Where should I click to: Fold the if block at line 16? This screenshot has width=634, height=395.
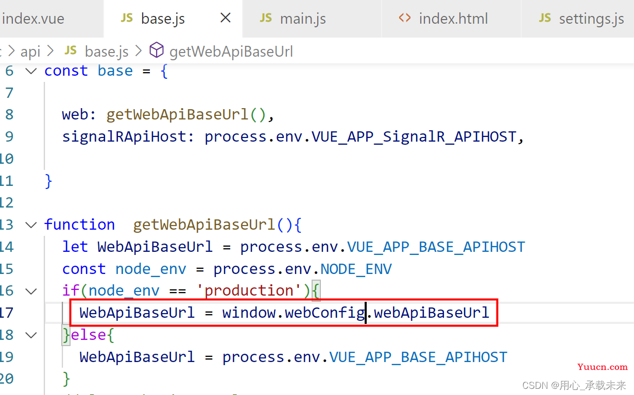tap(31, 291)
